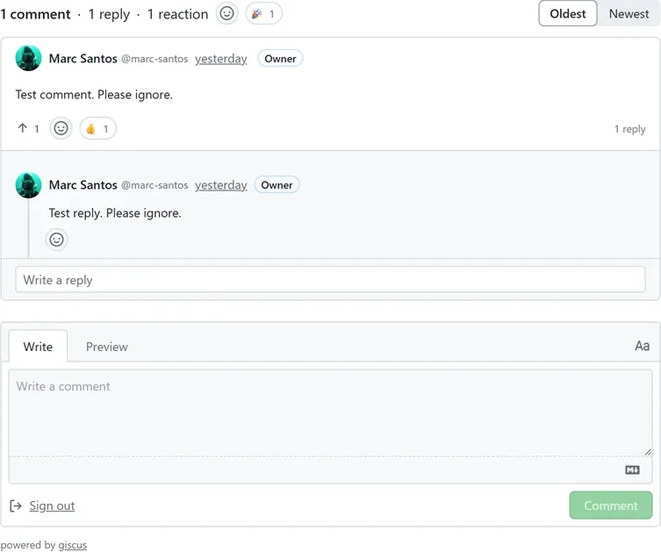Open the giscus link
Viewport: 661px width, 552px height.
coord(73,545)
